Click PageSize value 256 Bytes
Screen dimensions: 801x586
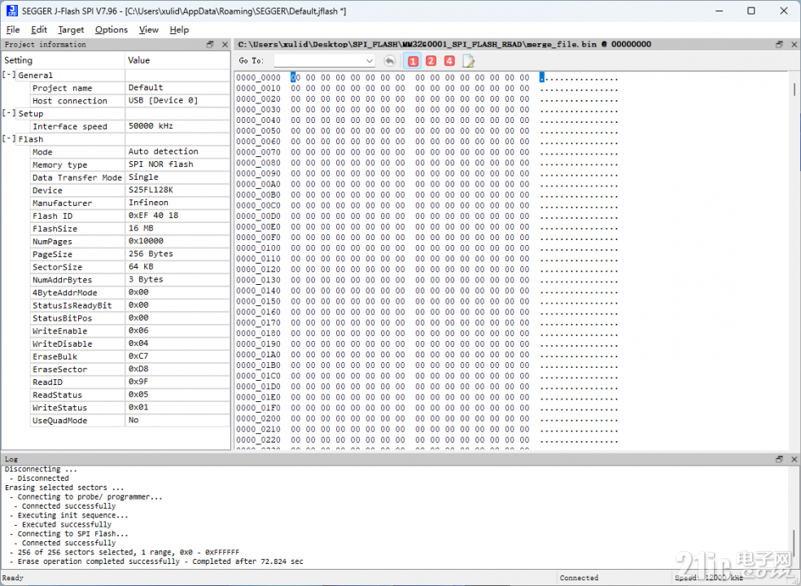pos(151,253)
